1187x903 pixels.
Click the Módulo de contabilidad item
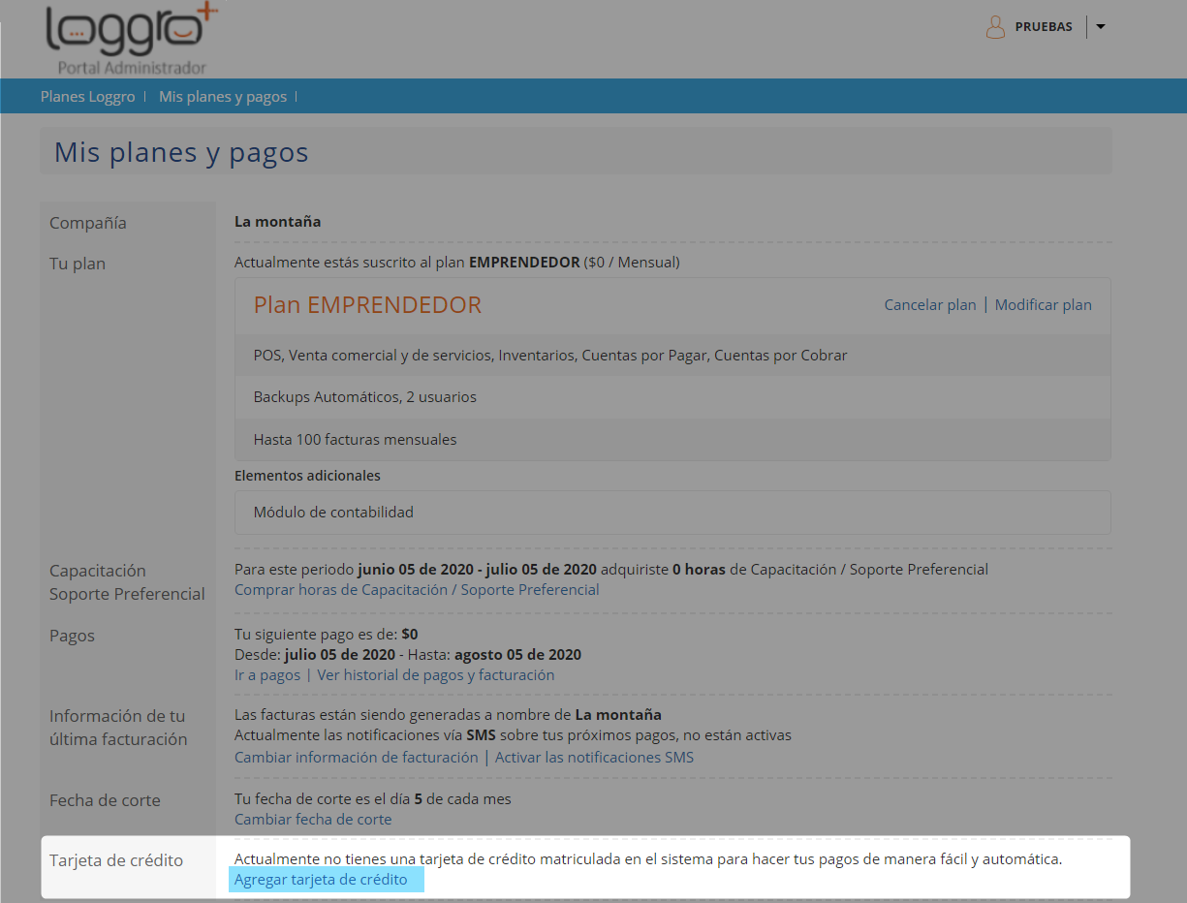coord(333,513)
